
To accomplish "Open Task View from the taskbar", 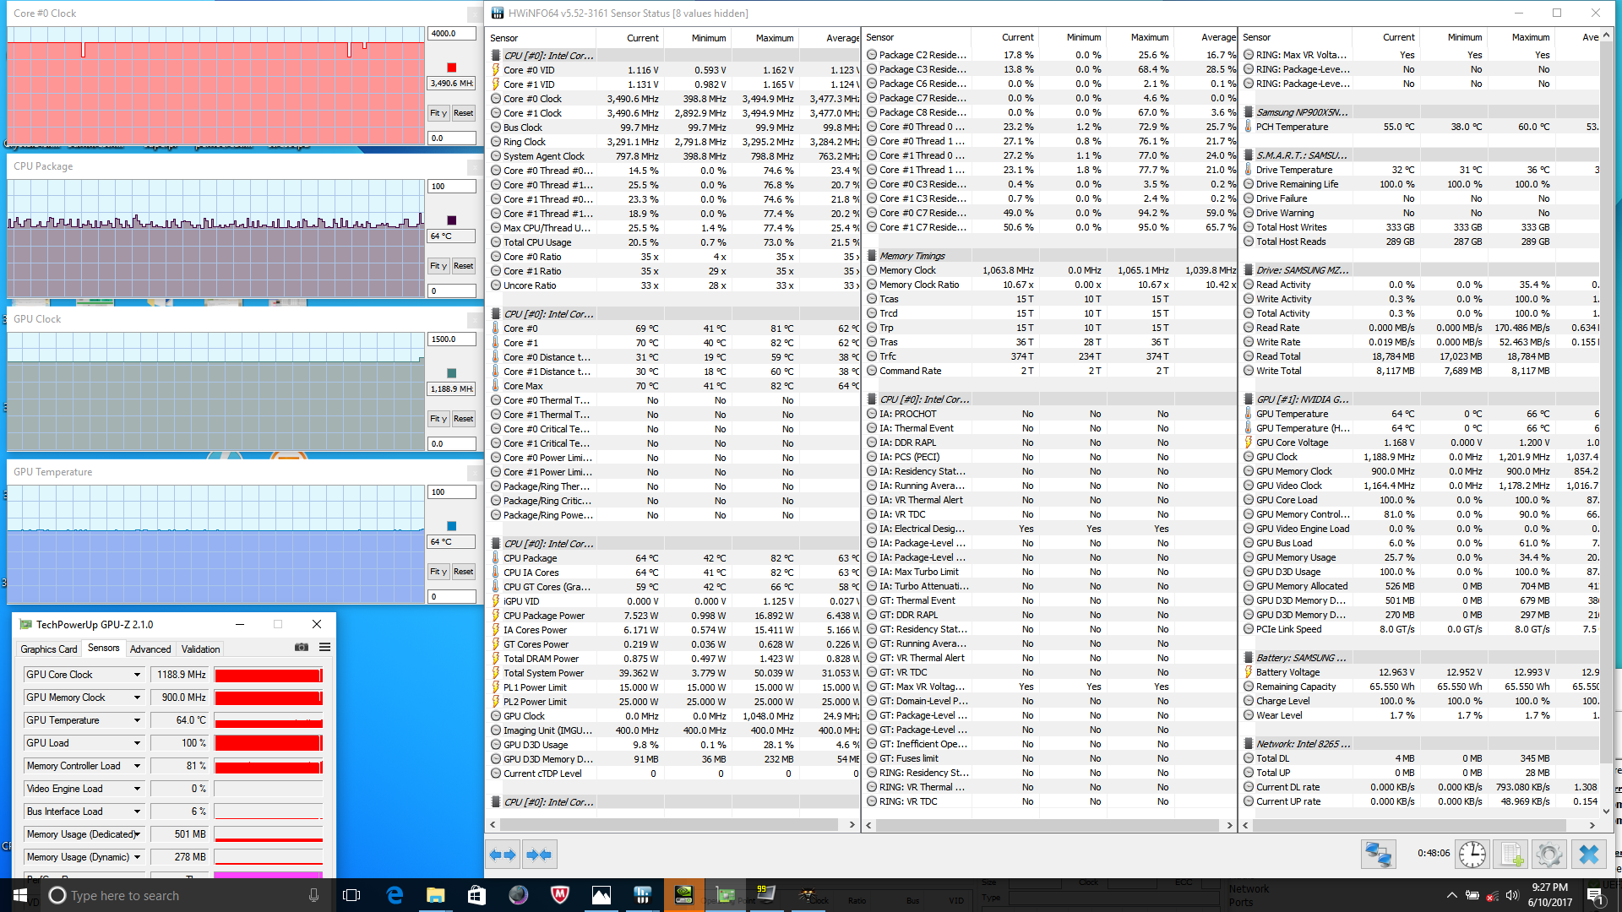I will tap(352, 895).
